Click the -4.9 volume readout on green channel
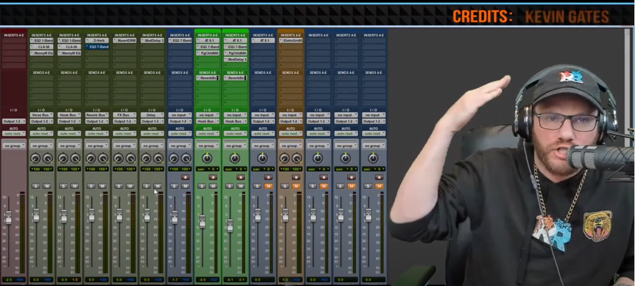Screen dimensions: 637x286 202,280
